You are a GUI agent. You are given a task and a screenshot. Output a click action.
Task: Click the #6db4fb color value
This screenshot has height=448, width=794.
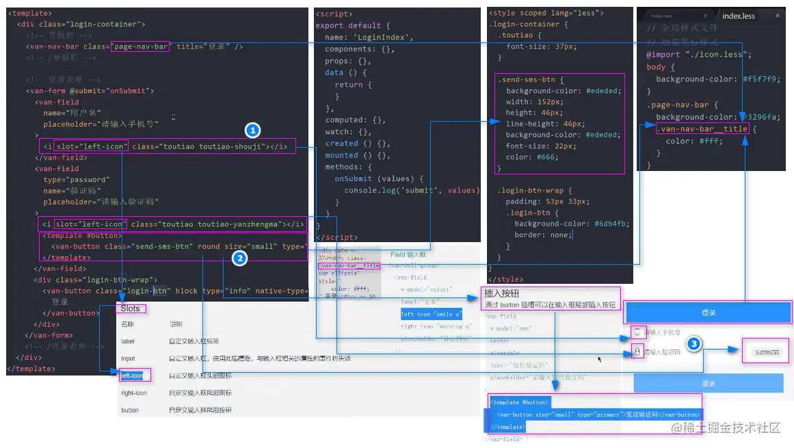(x=611, y=224)
